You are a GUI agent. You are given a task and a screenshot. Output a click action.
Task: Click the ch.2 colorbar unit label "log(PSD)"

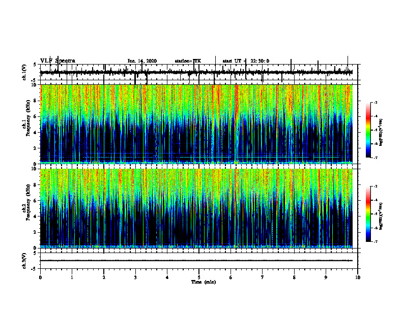pyautogui.click(x=381, y=216)
